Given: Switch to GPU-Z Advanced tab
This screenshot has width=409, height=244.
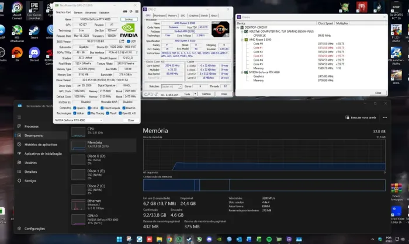Looking at the screenshot, I should (91, 12).
